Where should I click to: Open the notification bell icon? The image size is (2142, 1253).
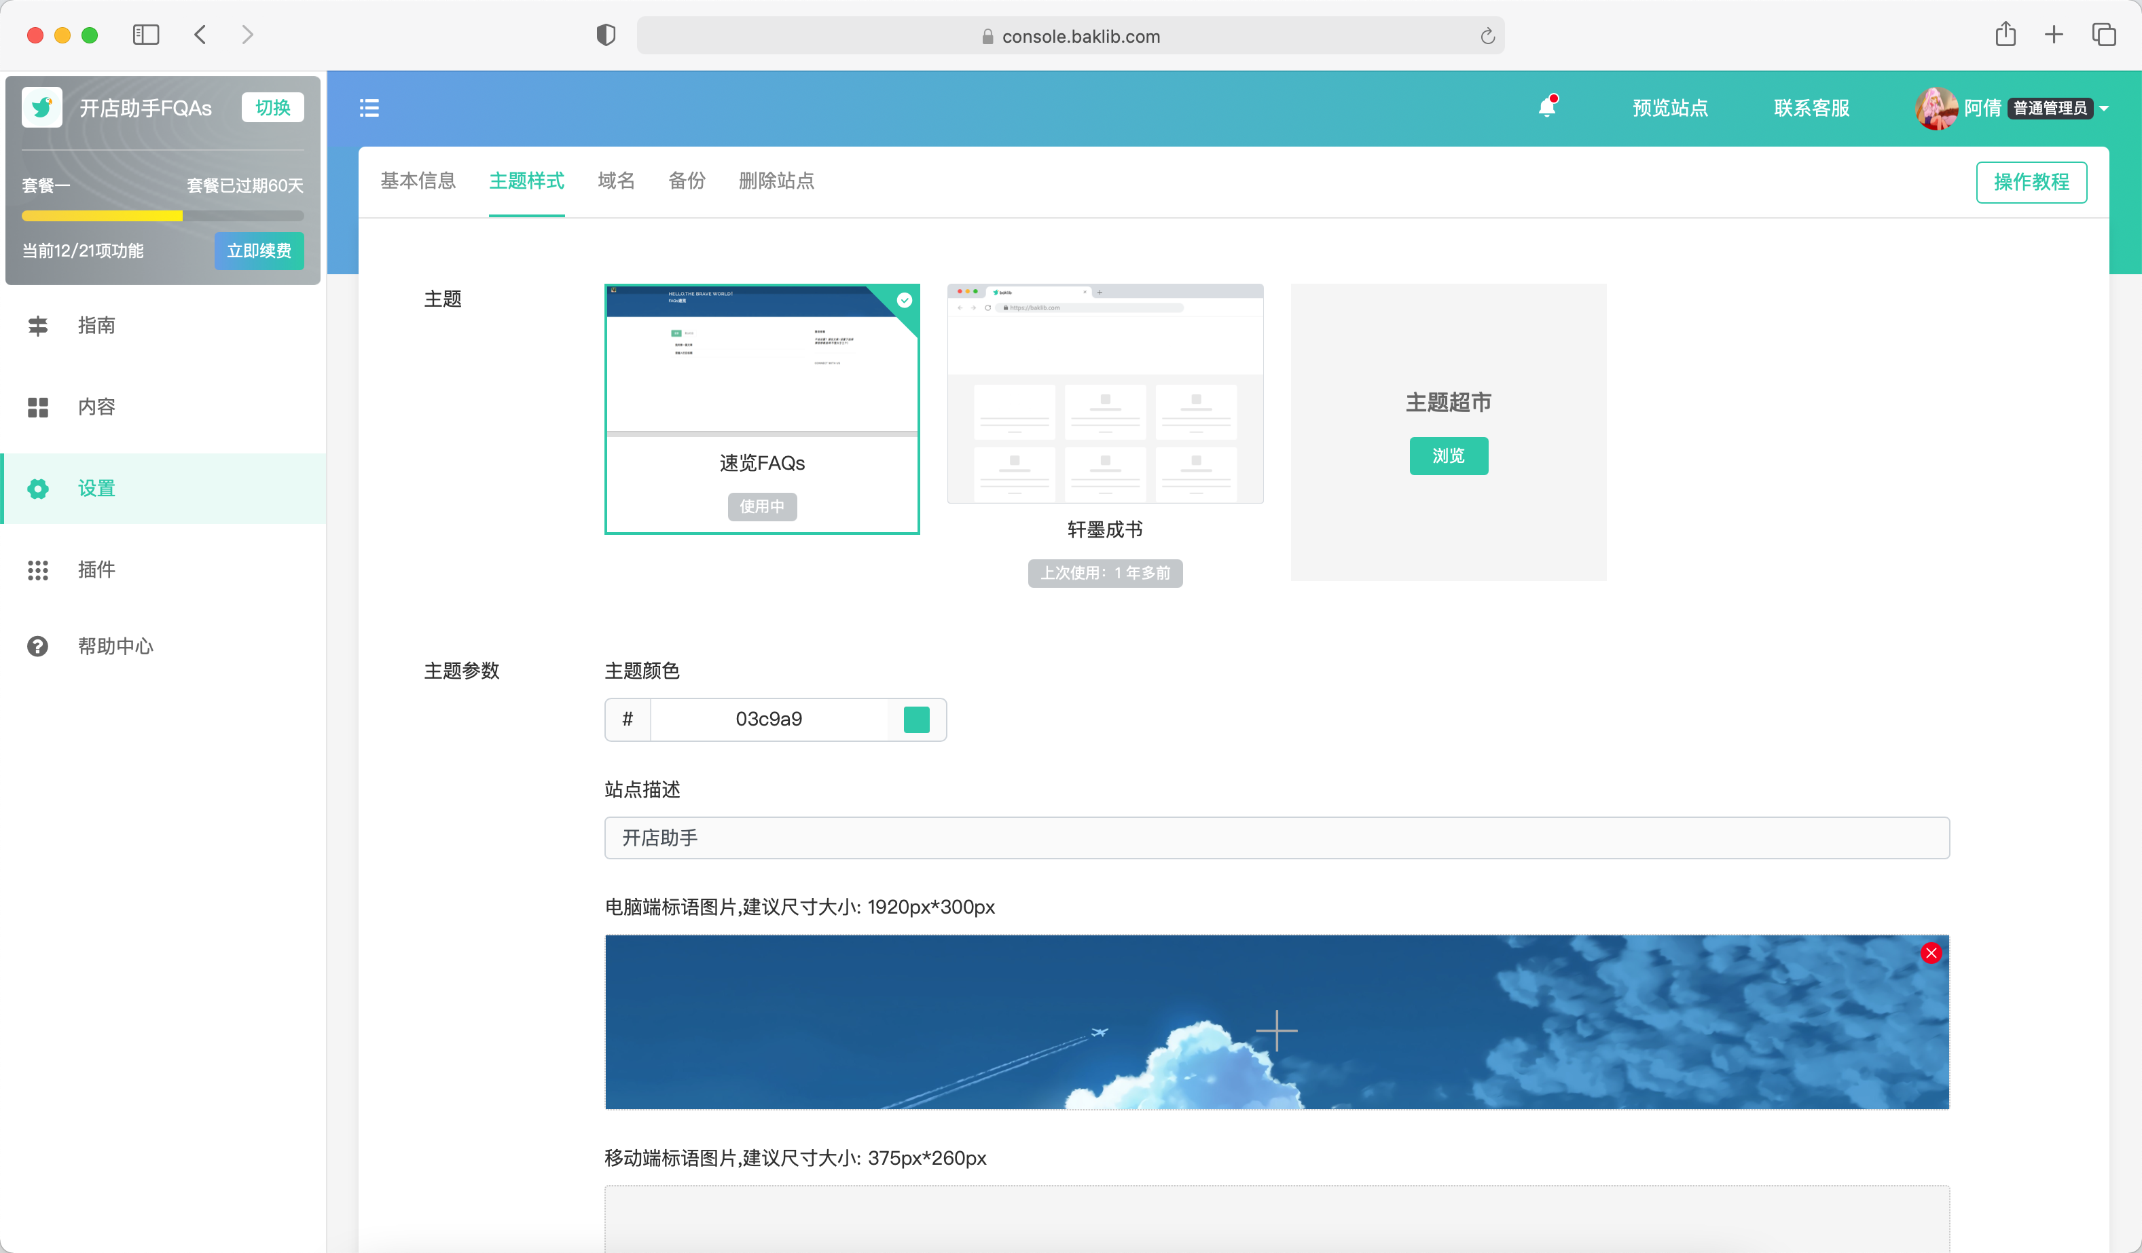pyautogui.click(x=1547, y=107)
